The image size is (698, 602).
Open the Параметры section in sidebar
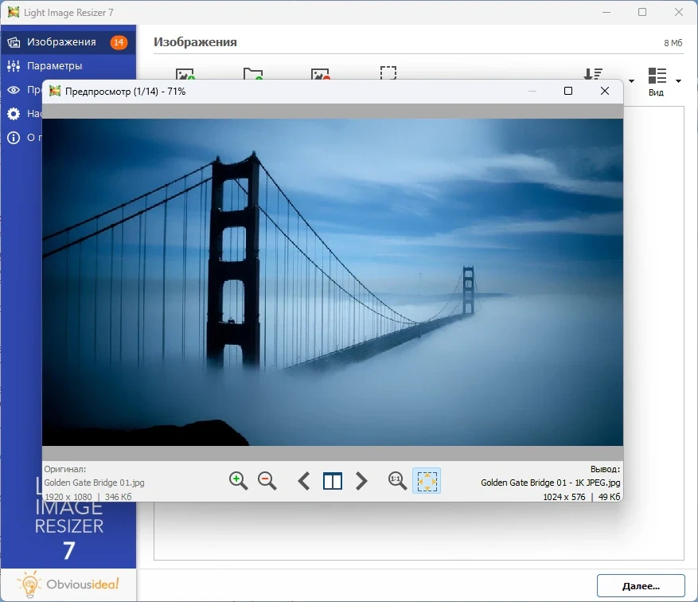(x=68, y=66)
